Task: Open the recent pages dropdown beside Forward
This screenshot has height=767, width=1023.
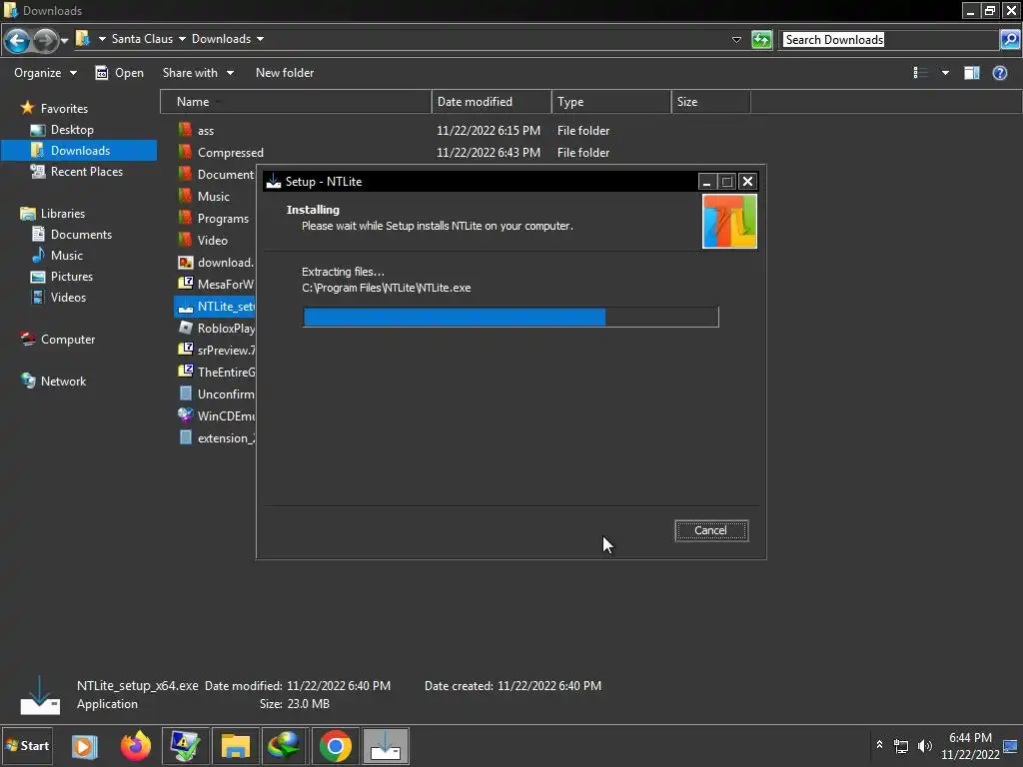Action: click(x=64, y=41)
